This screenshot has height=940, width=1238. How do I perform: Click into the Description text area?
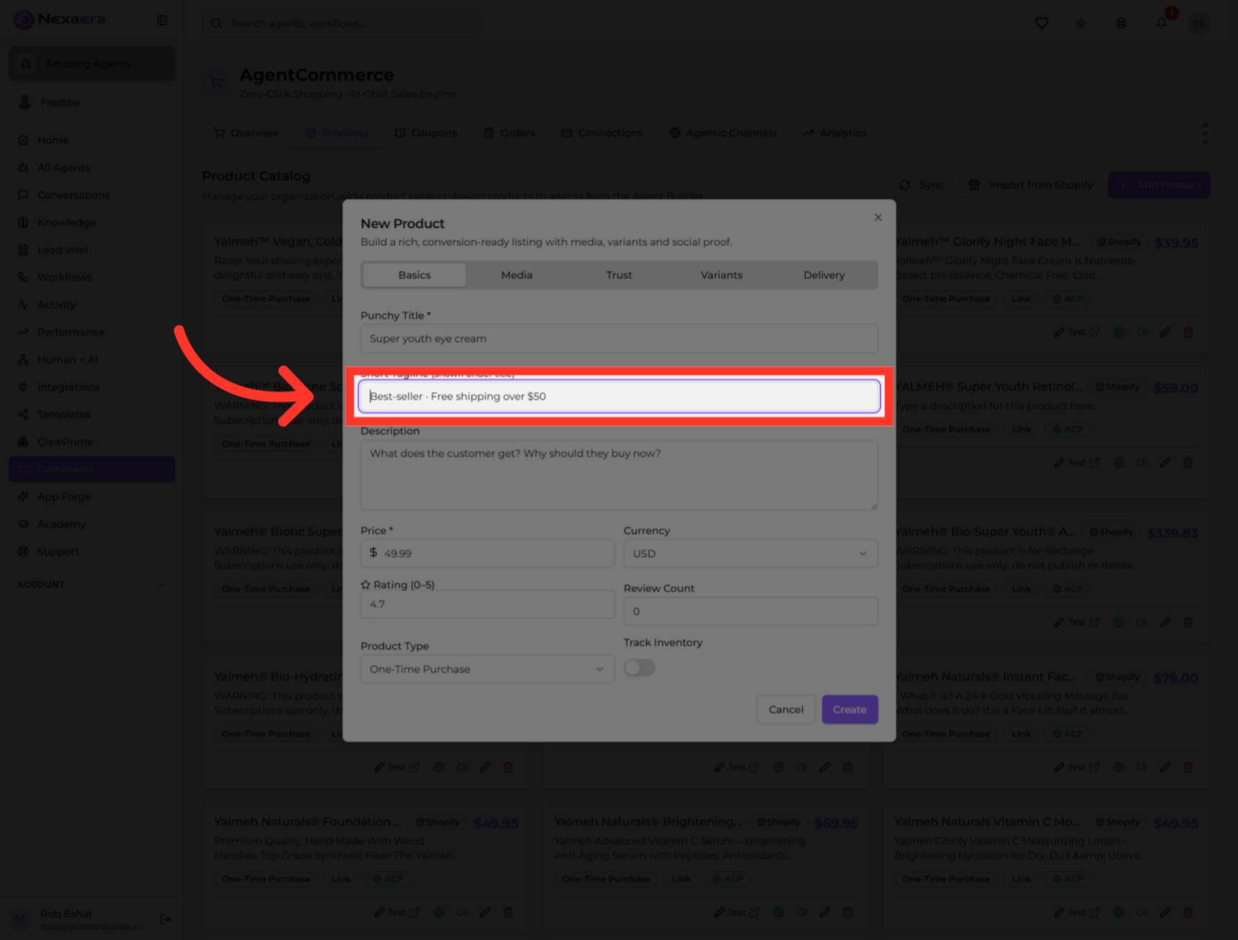(x=619, y=475)
